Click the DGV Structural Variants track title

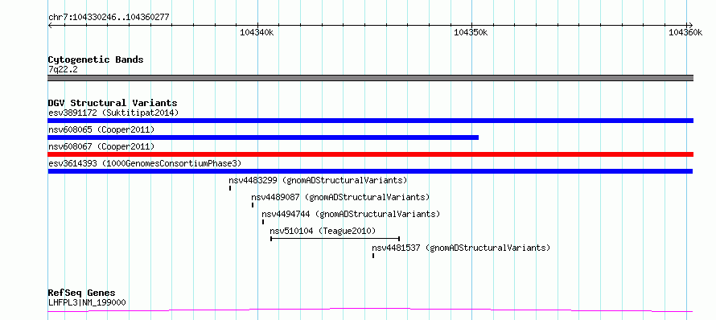[x=113, y=103]
